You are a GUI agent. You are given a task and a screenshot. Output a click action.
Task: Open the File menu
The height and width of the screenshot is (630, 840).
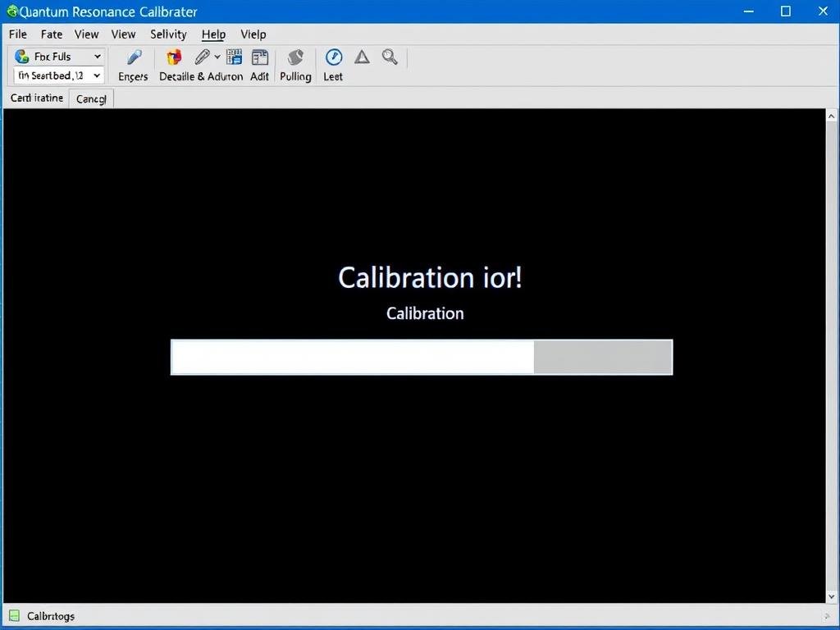point(17,34)
